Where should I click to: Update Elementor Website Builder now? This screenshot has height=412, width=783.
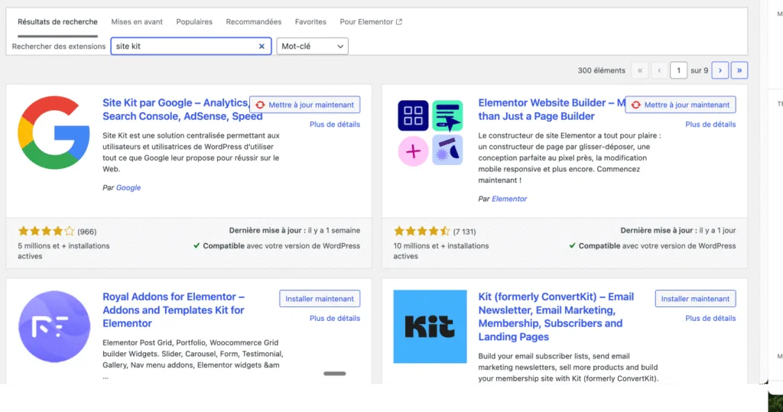click(x=681, y=105)
